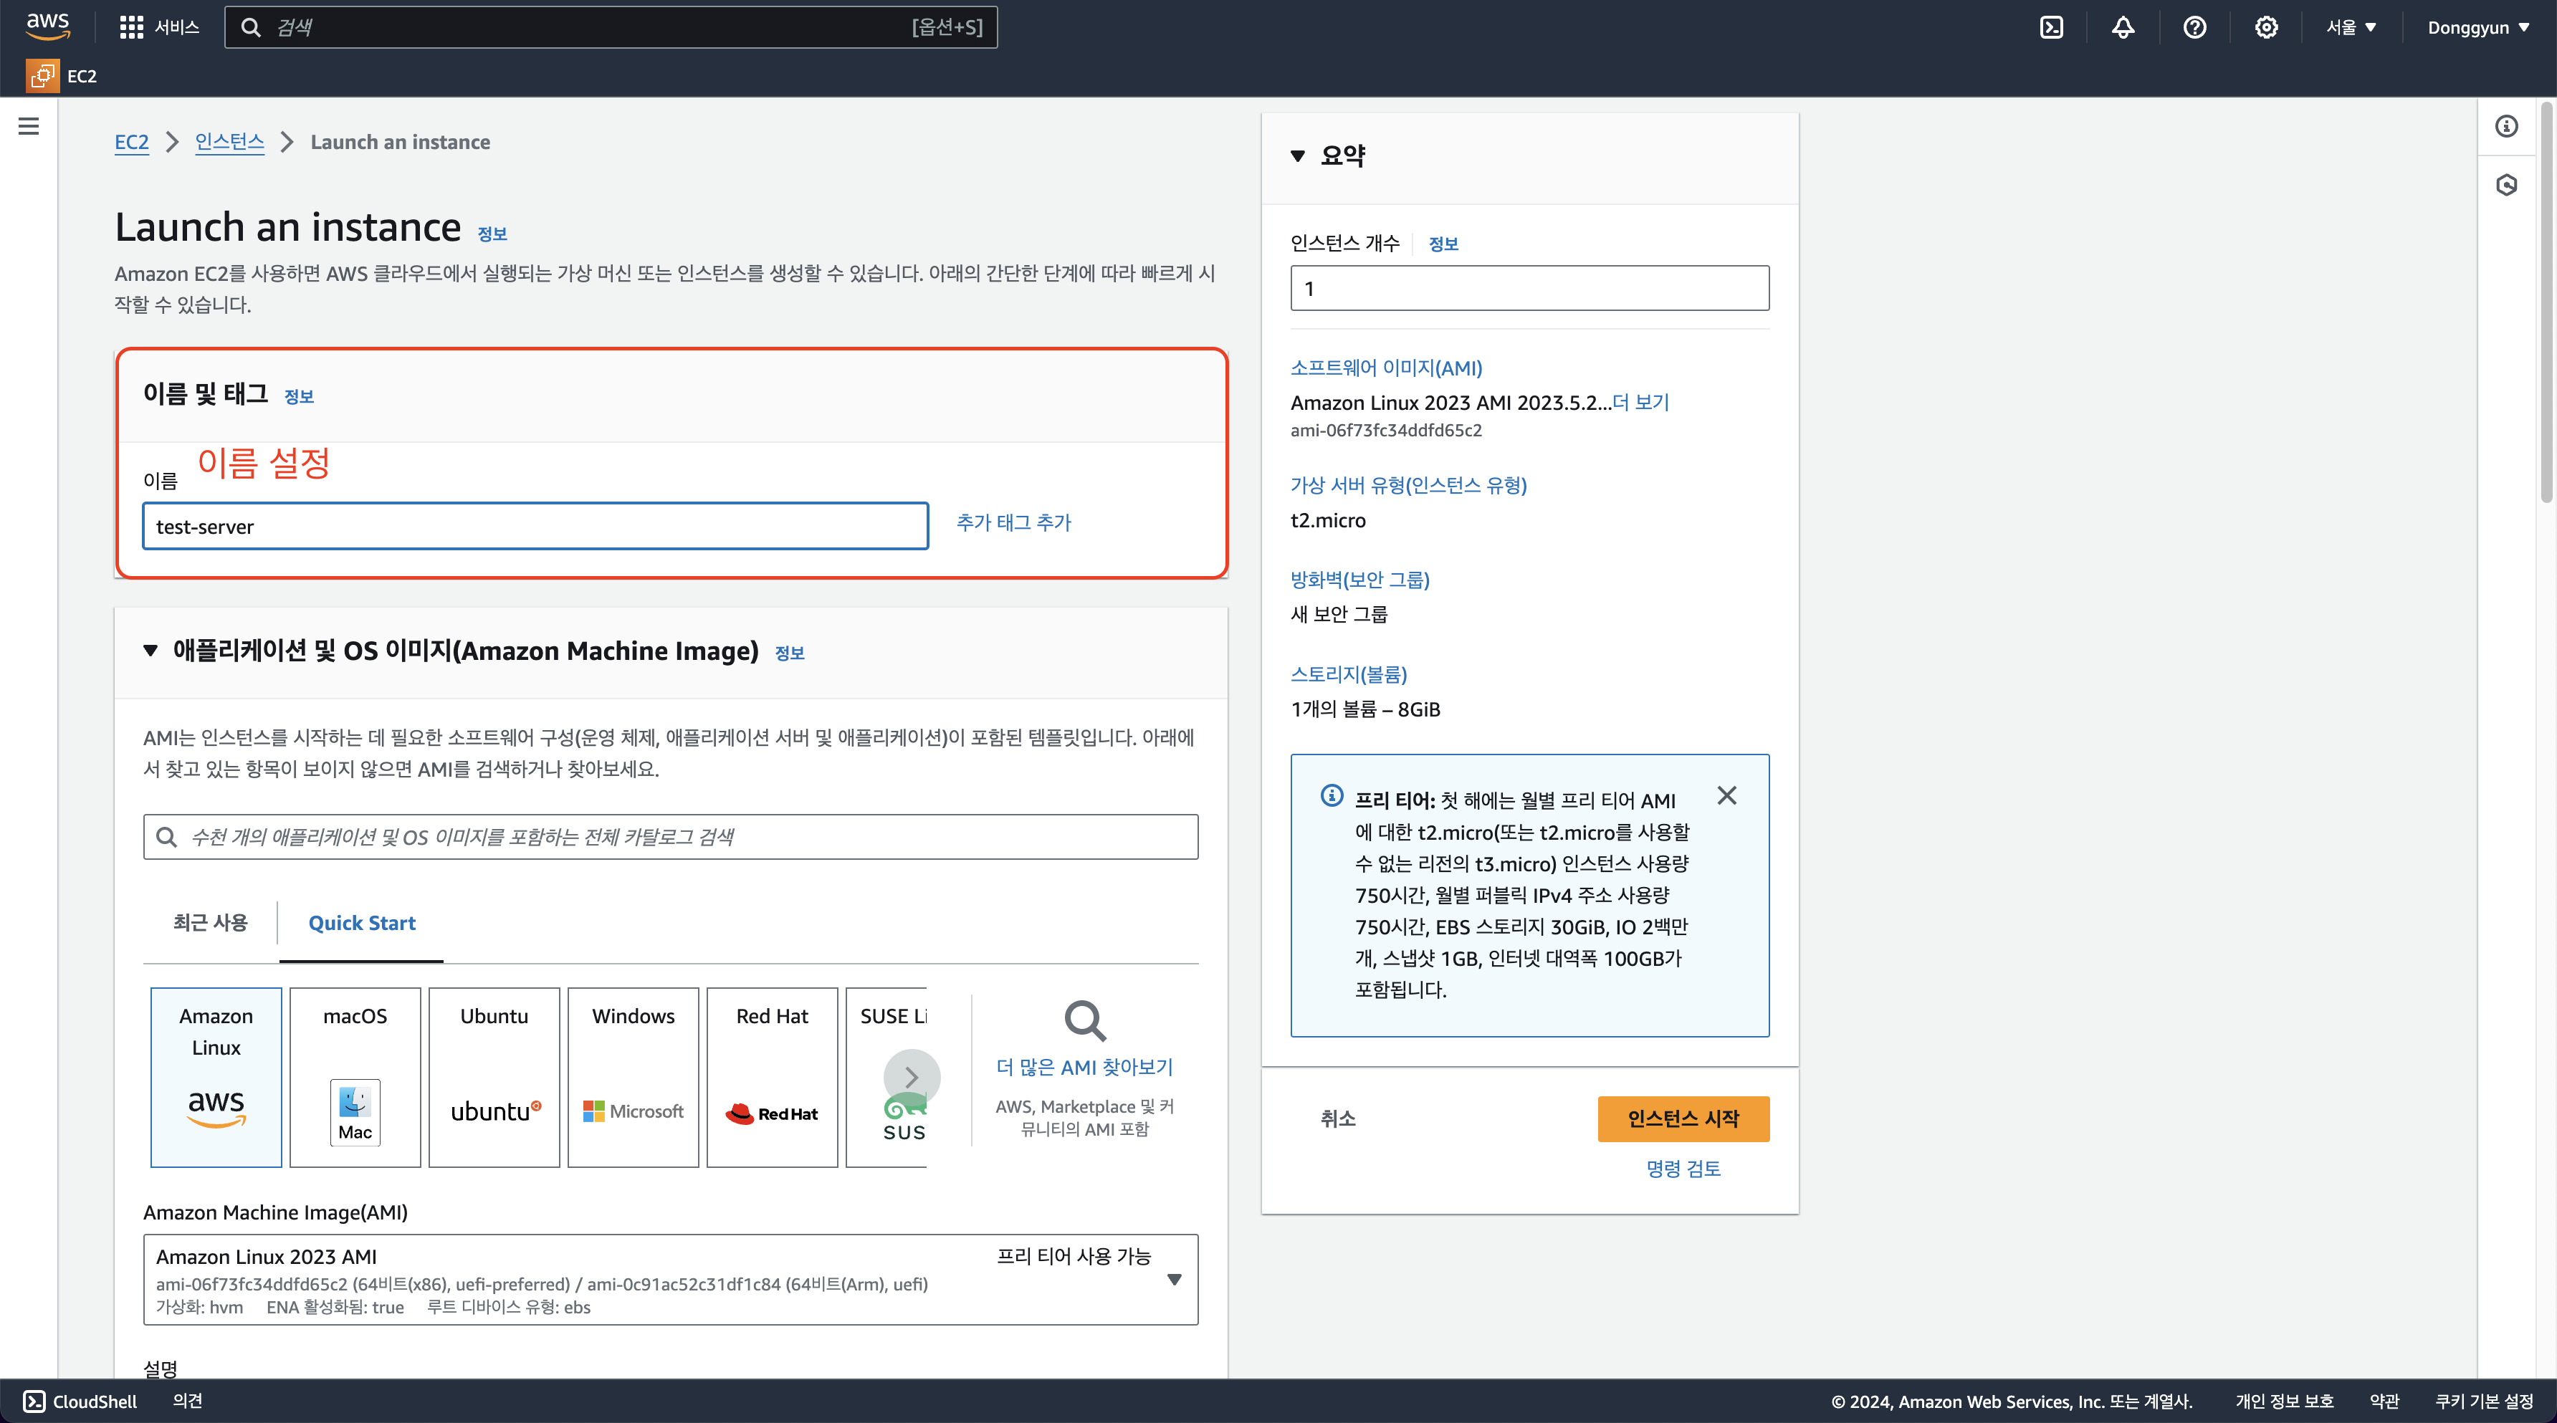Select the Ubuntu AMI tile

point(493,1077)
